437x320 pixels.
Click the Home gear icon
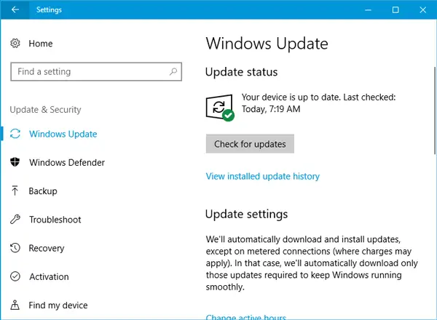15,43
